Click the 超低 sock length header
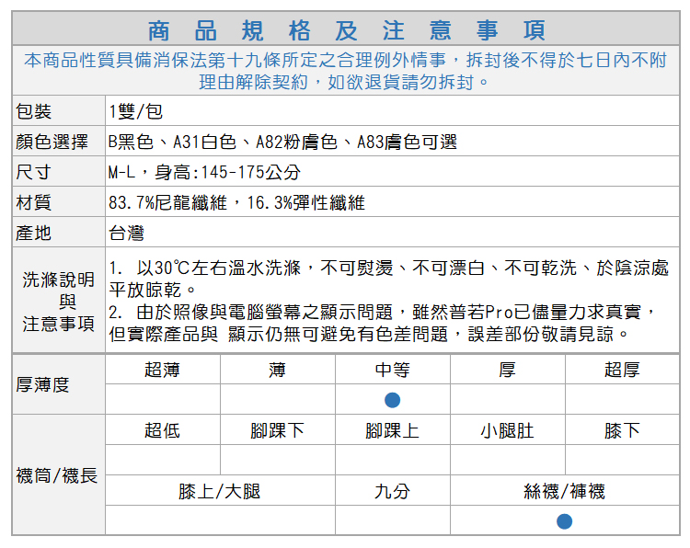The height and width of the screenshot is (548, 690). click(x=162, y=430)
